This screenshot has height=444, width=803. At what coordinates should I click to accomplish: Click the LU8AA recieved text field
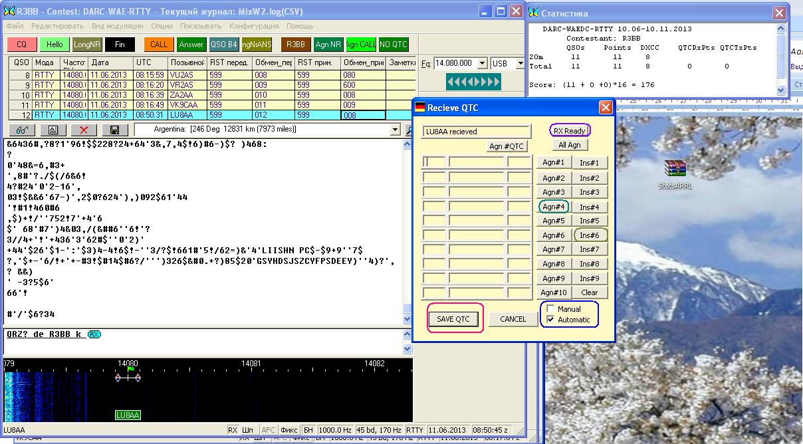(476, 132)
